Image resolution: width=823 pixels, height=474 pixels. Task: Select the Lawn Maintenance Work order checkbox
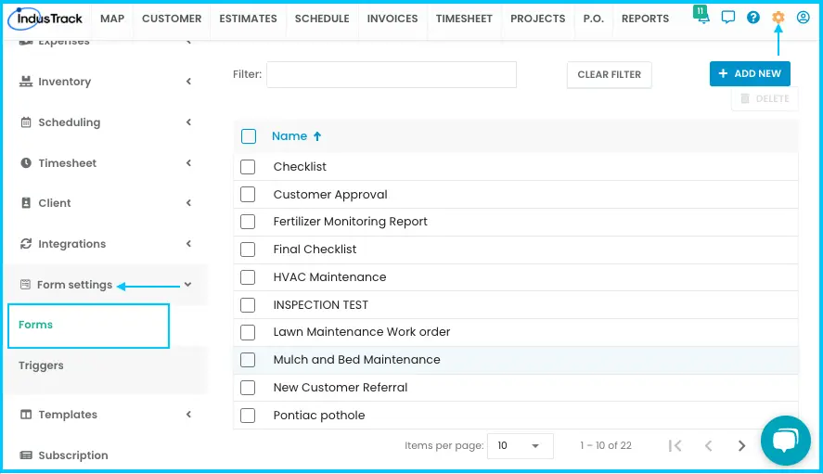[248, 332]
